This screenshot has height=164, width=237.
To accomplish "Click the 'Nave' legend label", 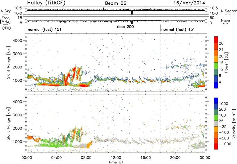I will pos(225,20).
